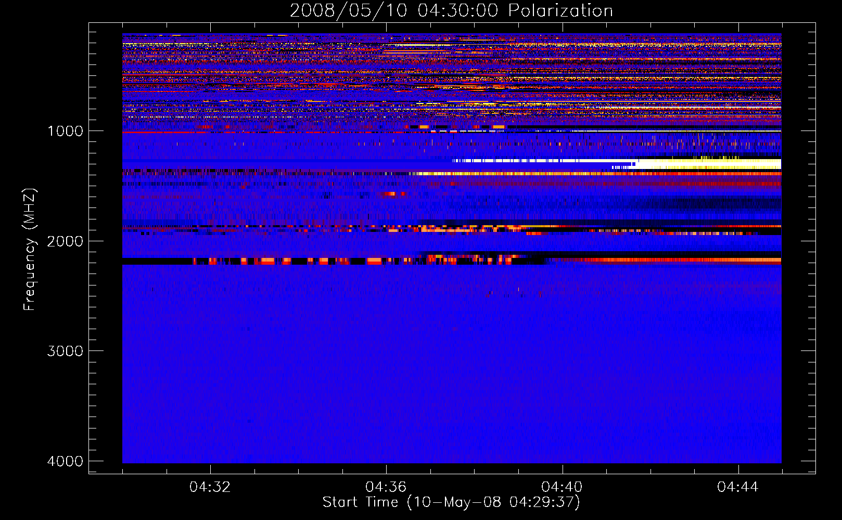Select the '4000' frequency axis label
The height and width of the screenshot is (520, 842).
pos(65,461)
